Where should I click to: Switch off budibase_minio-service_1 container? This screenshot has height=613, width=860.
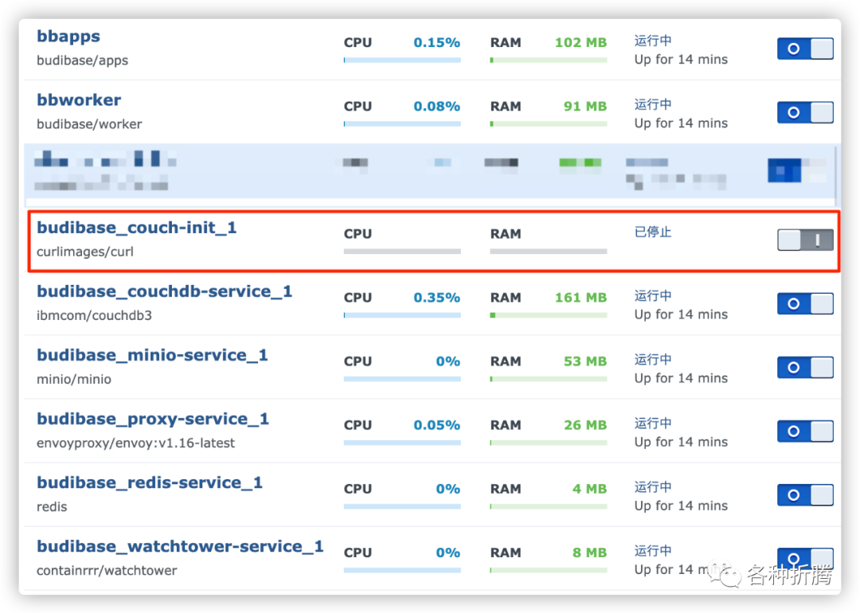pos(805,367)
